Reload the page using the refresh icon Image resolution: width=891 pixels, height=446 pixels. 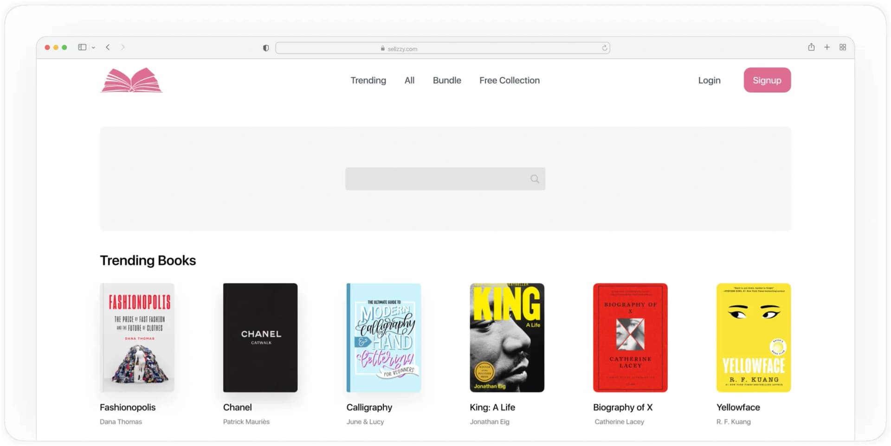604,48
